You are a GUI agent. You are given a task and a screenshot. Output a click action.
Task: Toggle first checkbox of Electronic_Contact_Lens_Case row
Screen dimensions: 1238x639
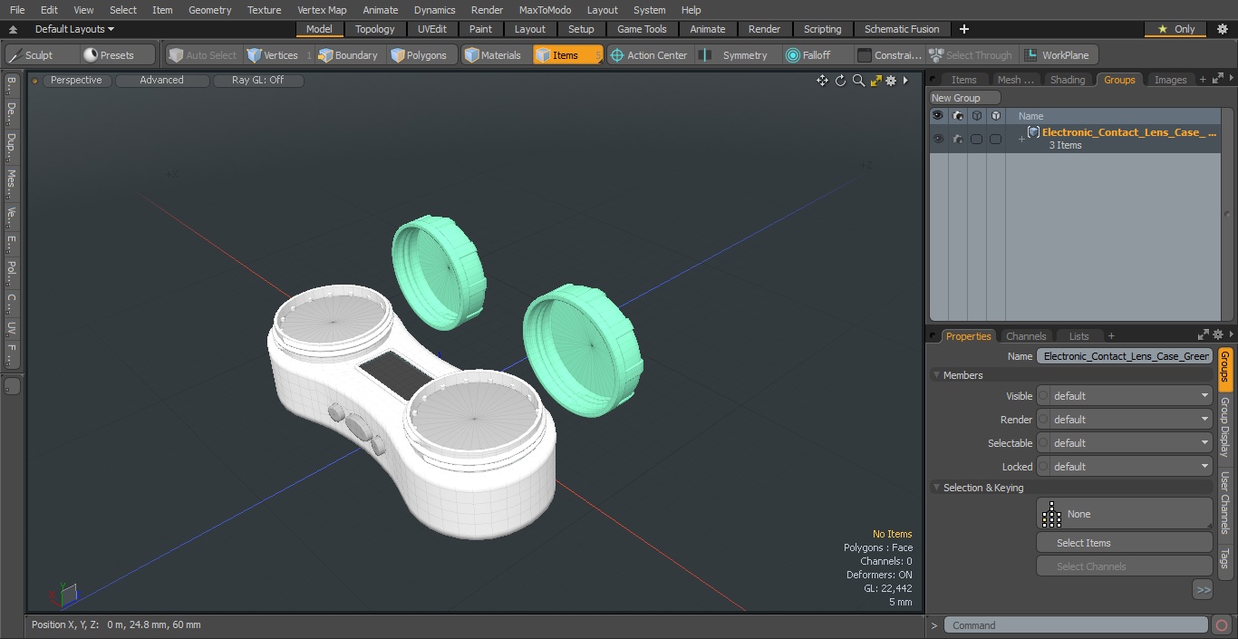tap(976, 140)
